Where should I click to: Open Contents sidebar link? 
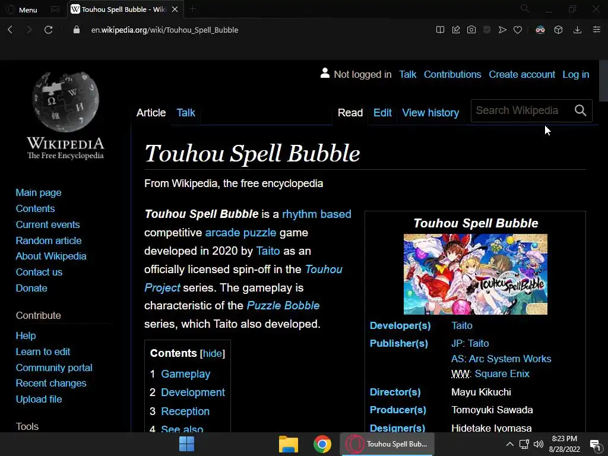[x=35, y=208]
